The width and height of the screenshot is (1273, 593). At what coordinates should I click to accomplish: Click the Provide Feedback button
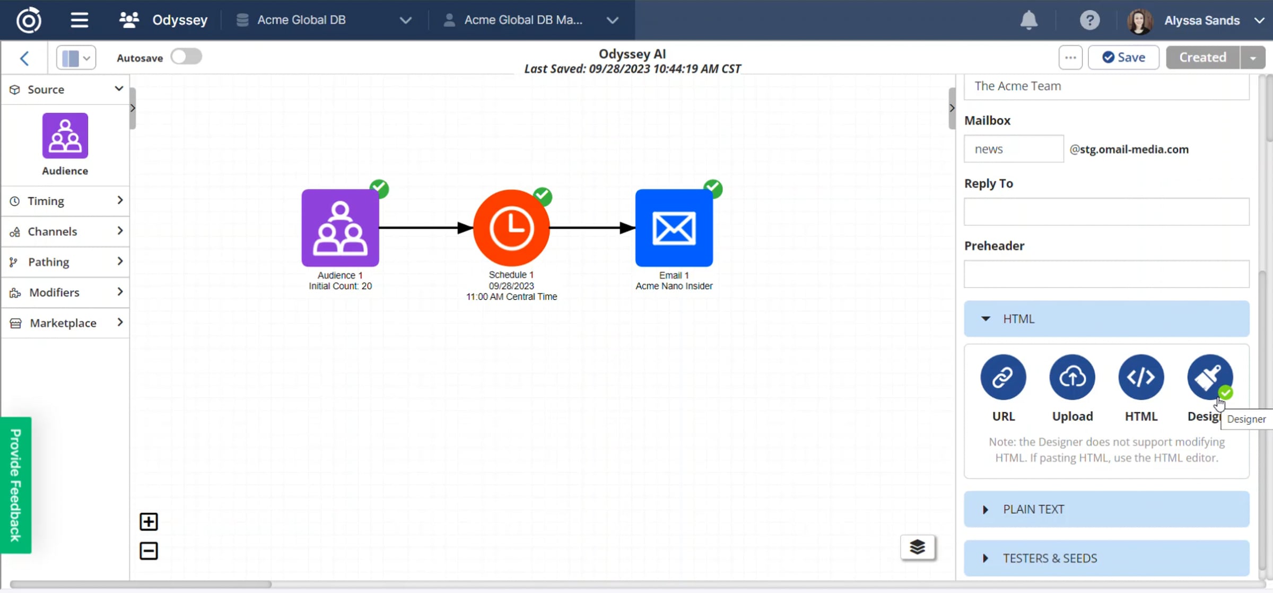[16, 485]
